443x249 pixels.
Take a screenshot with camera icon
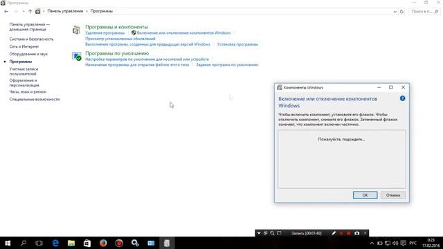[357, 233]
